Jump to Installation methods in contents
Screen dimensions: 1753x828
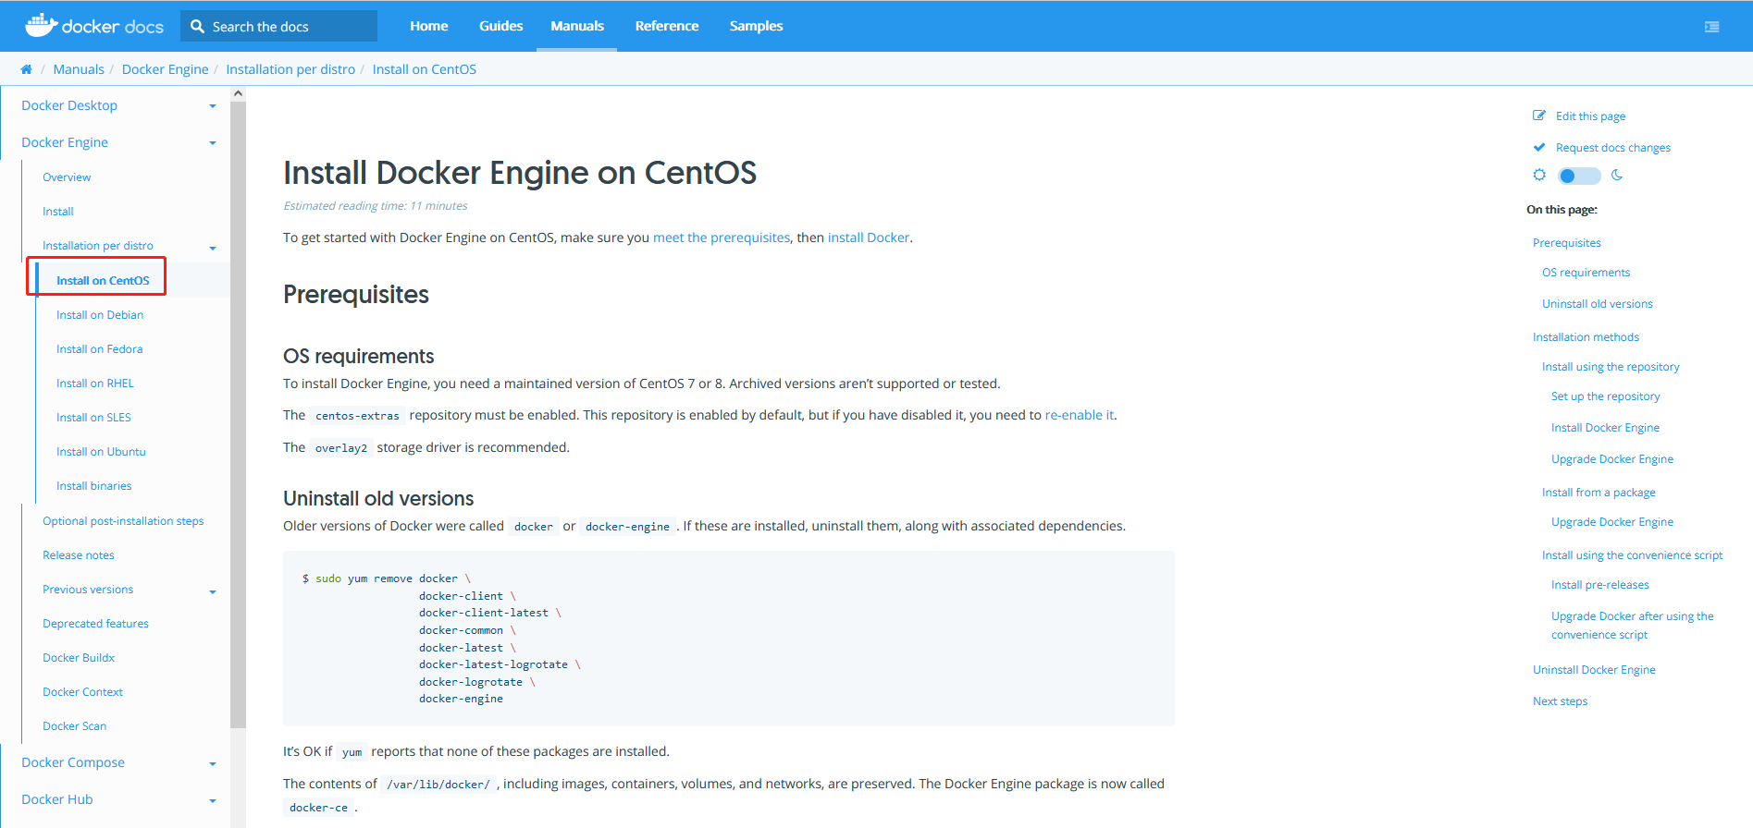click(x=1586, y=337)
